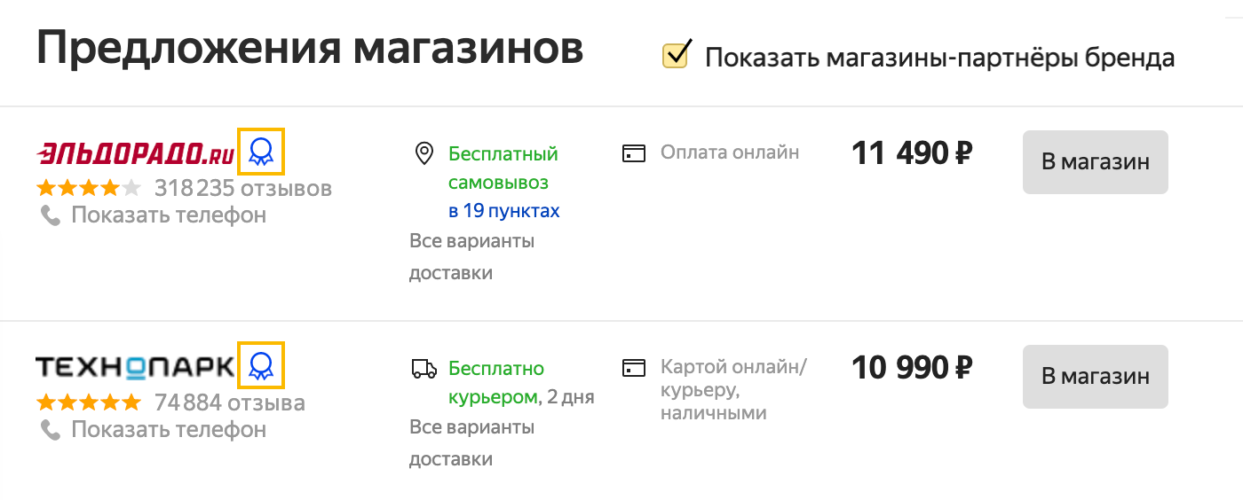Open the в 19 пунктах pickup points link

[x=504, y=211]
